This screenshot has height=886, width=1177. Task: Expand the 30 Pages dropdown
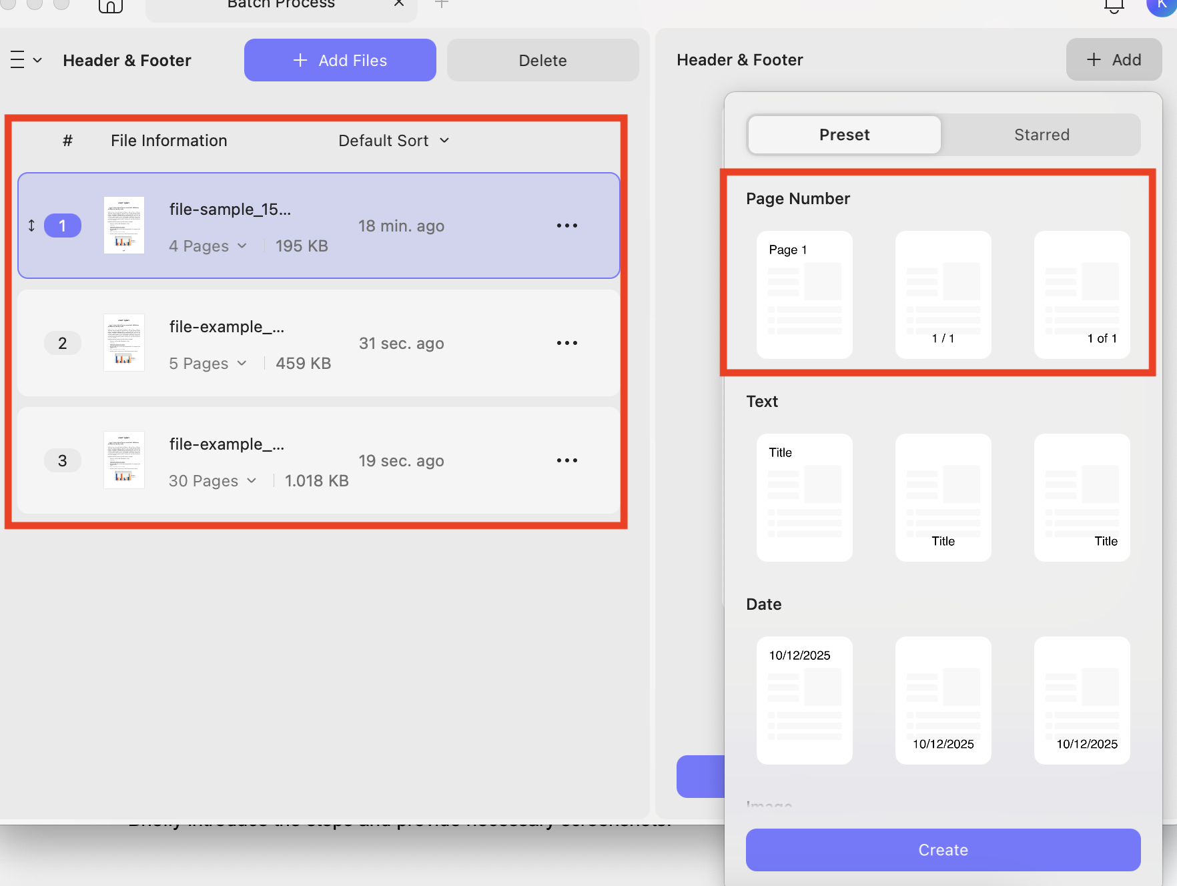click(212, 480)
